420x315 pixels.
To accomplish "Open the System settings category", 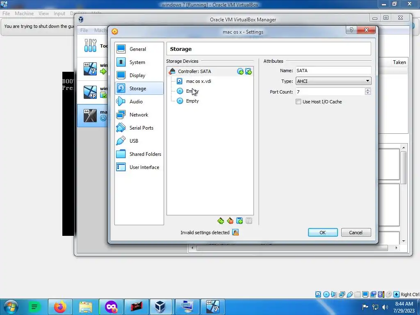I will pyautogui.click(x=139, y=62).
